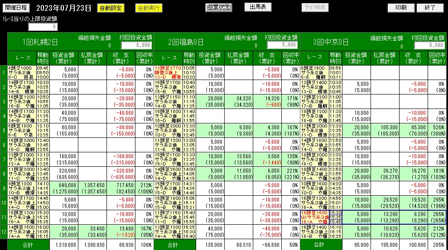Click Chukyo 投資金額(累計) column header

coord(356,58)
